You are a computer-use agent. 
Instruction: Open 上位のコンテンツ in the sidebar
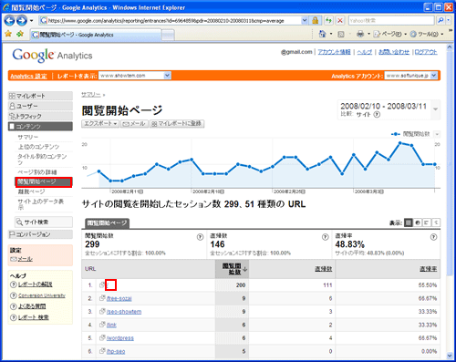38,147
